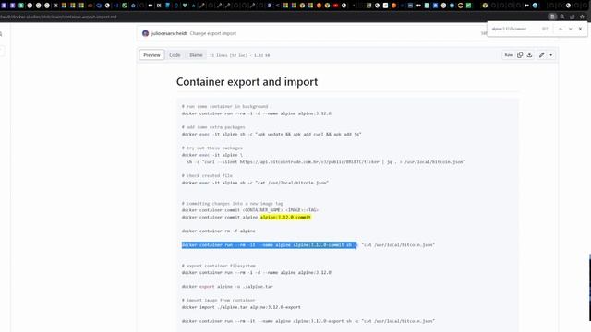Screen dimensions: 591x332
Task: Open juliocesarscheidt author profile link
Action: pos(169,33)
